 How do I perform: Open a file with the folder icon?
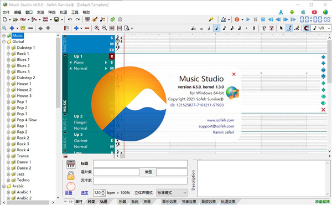click(x=15, y=19)
